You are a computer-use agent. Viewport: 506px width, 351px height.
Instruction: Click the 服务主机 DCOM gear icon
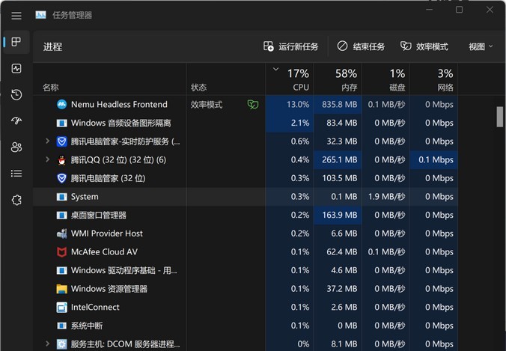click(x=61, y=344)
